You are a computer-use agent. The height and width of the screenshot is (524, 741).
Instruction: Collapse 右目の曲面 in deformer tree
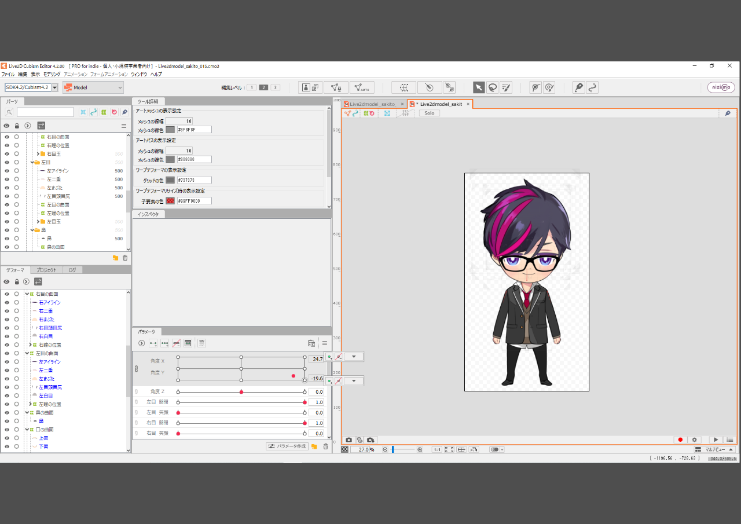27,294
